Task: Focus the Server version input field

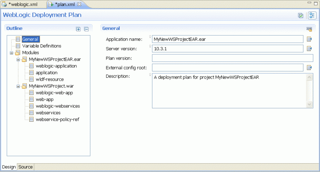Action: click(x=228, y=49)
